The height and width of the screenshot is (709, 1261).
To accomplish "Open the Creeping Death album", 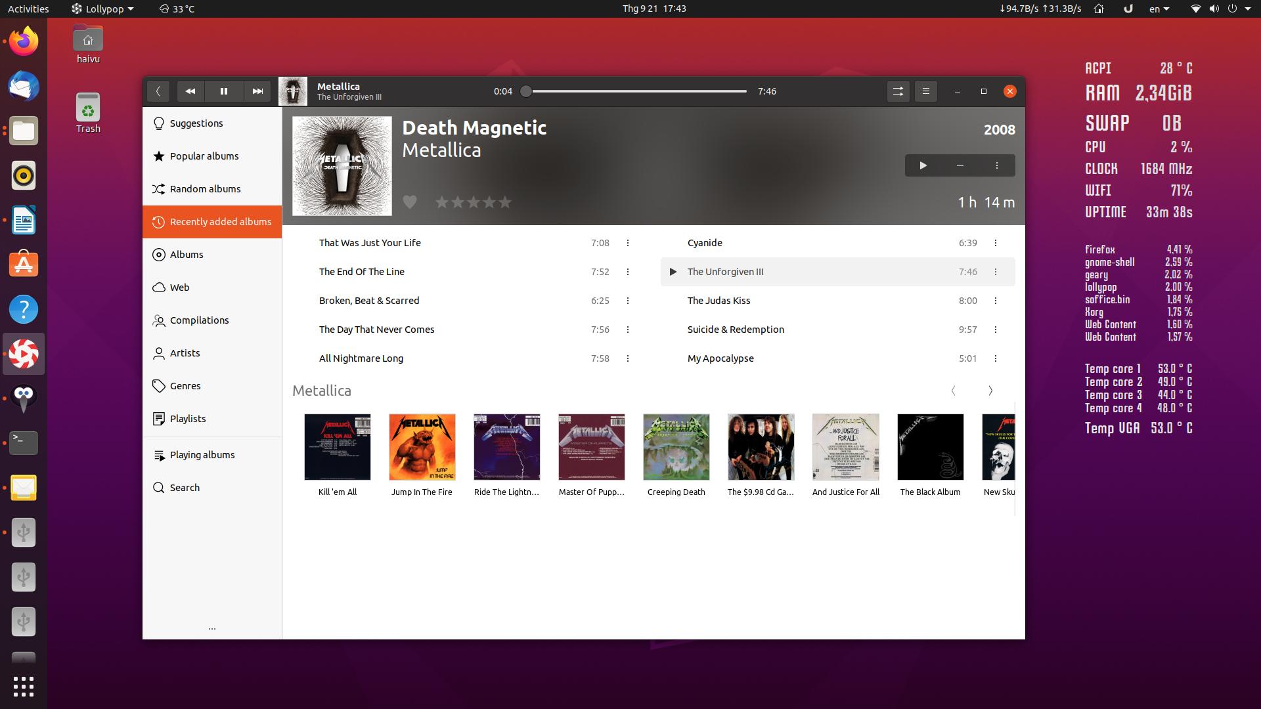I will pyautogui.click(x=676, y=447).
